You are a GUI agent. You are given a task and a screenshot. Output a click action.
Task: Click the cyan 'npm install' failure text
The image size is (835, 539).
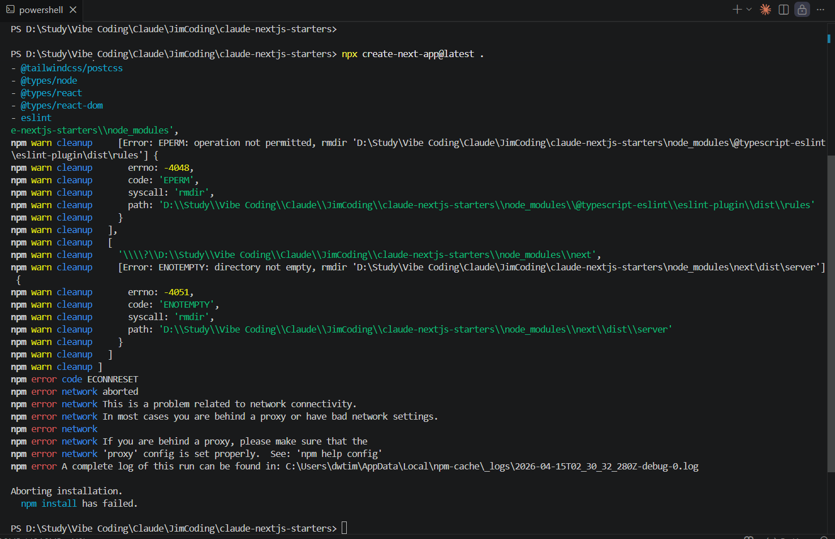click(x=49, y=504)
